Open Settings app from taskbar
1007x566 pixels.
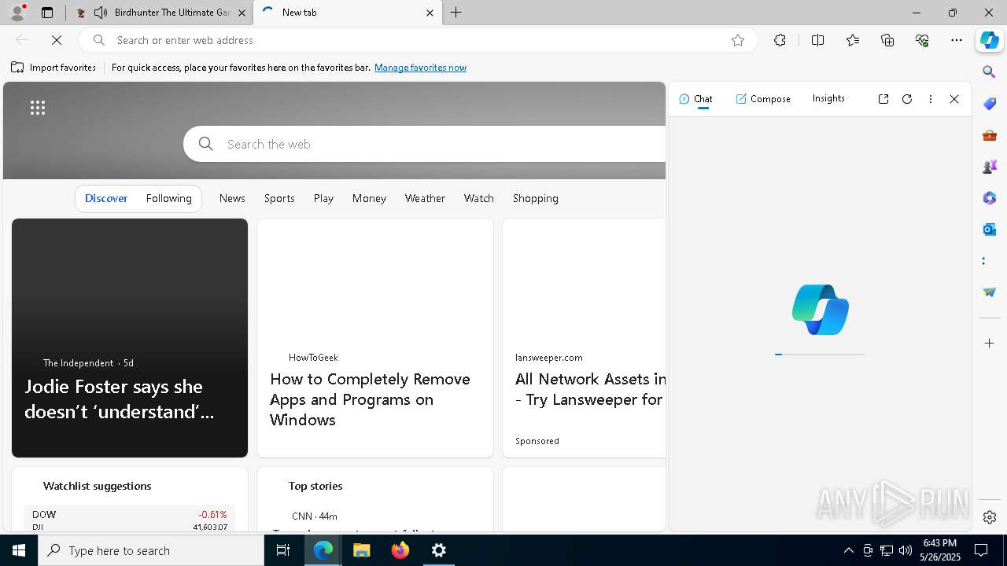click(x=439, y=550)
